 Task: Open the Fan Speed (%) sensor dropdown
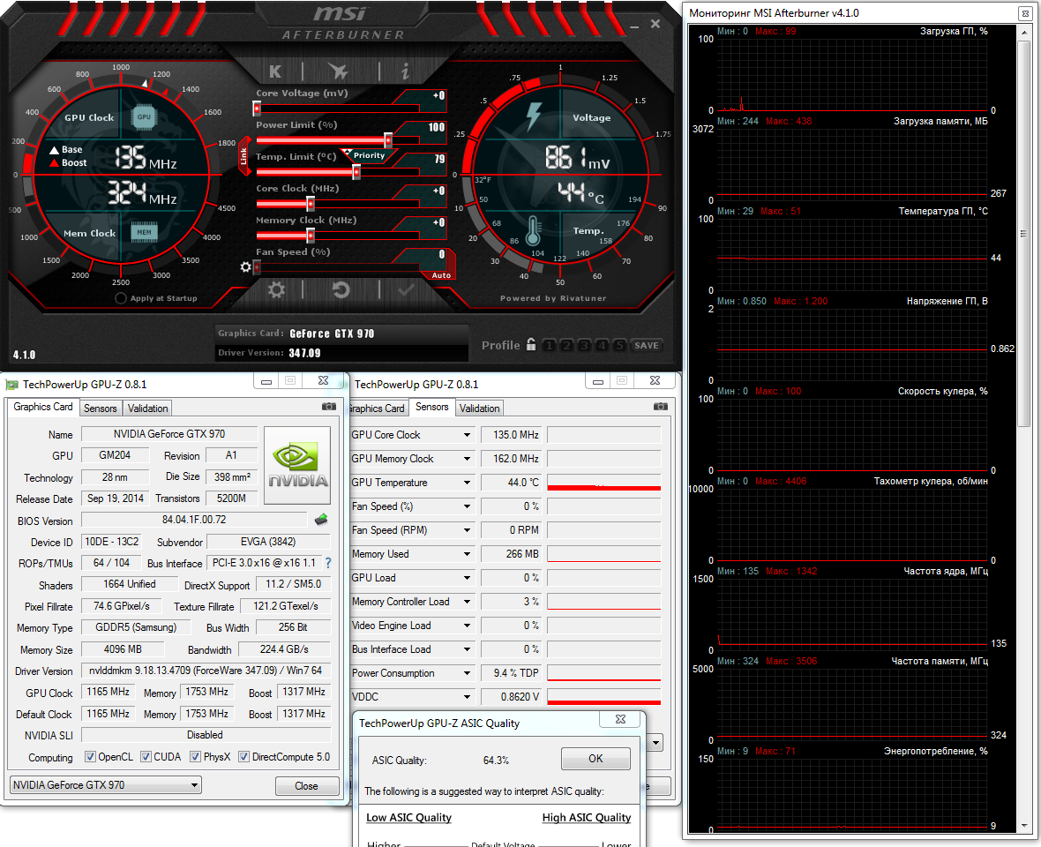(467, 506)
